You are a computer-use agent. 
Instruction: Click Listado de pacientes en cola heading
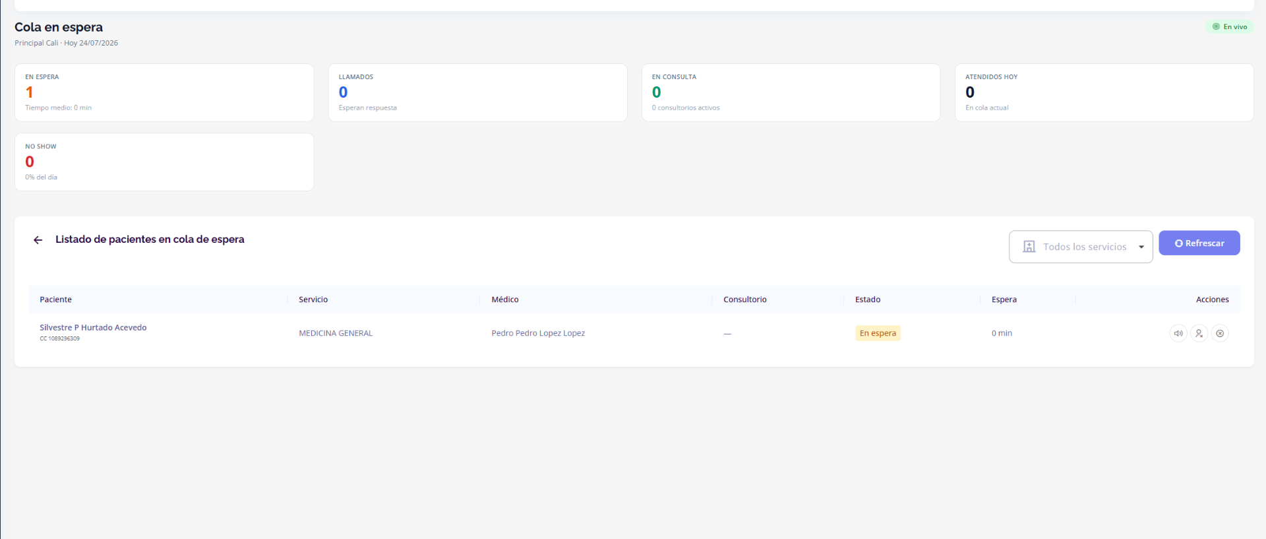(150, 239)
